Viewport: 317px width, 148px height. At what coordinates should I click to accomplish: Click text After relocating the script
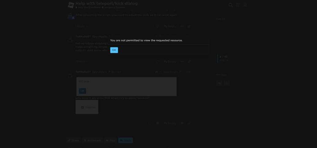[126, 15]
